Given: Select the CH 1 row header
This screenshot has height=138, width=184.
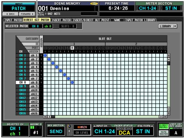Looking at the screenshot, I should pos(22,55).
